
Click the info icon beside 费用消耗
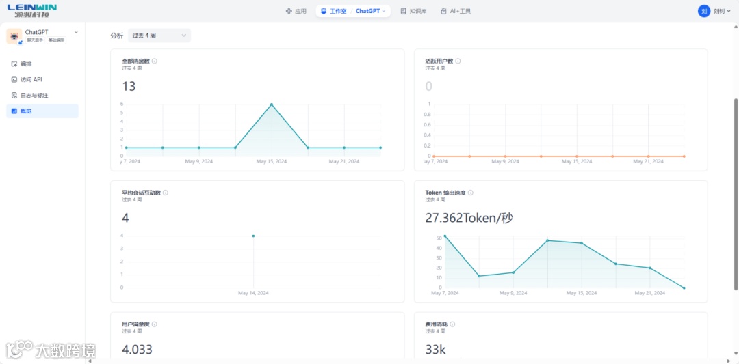click(452, 324)
